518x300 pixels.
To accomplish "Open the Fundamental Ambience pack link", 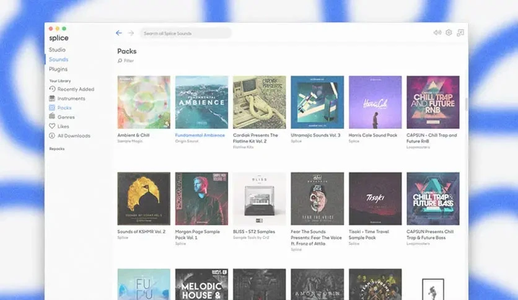I will pyautogui.click(x=200, y=135).
